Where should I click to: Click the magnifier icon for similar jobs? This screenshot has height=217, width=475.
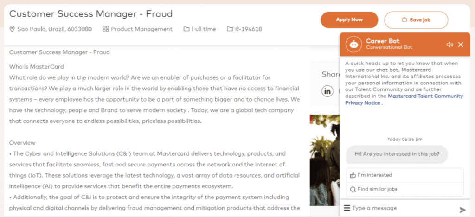click(x=353, y=189)
